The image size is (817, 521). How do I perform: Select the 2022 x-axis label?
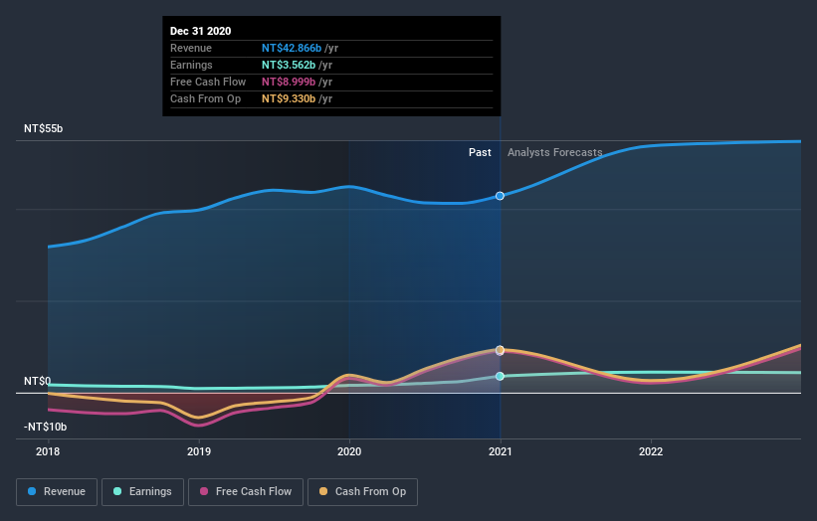651,451
